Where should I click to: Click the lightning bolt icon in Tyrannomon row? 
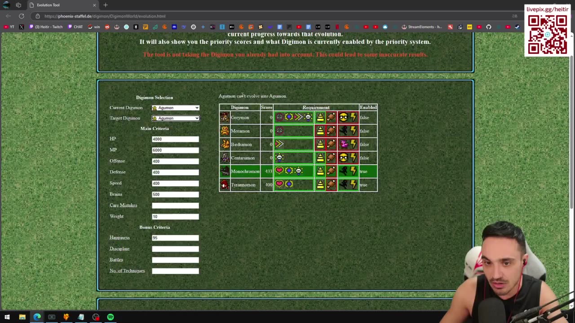[353, 185]
